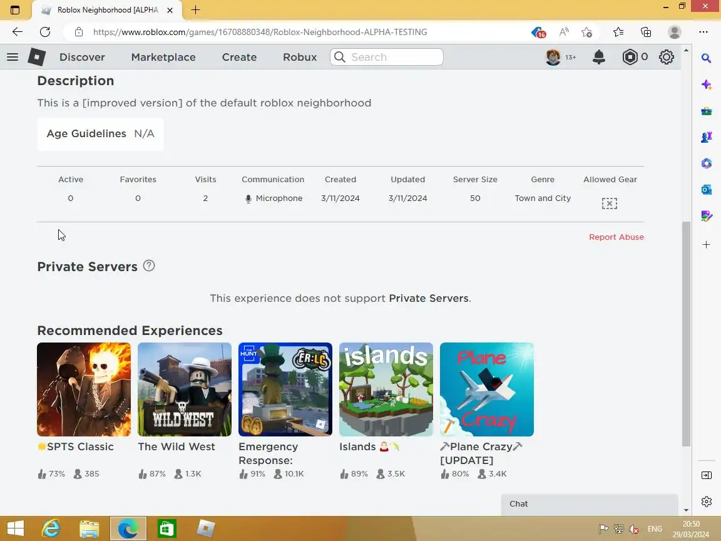Viewport: 721px width, 541px height.
Task: Open the Robux balance icon
Action: tap(630, 57)
